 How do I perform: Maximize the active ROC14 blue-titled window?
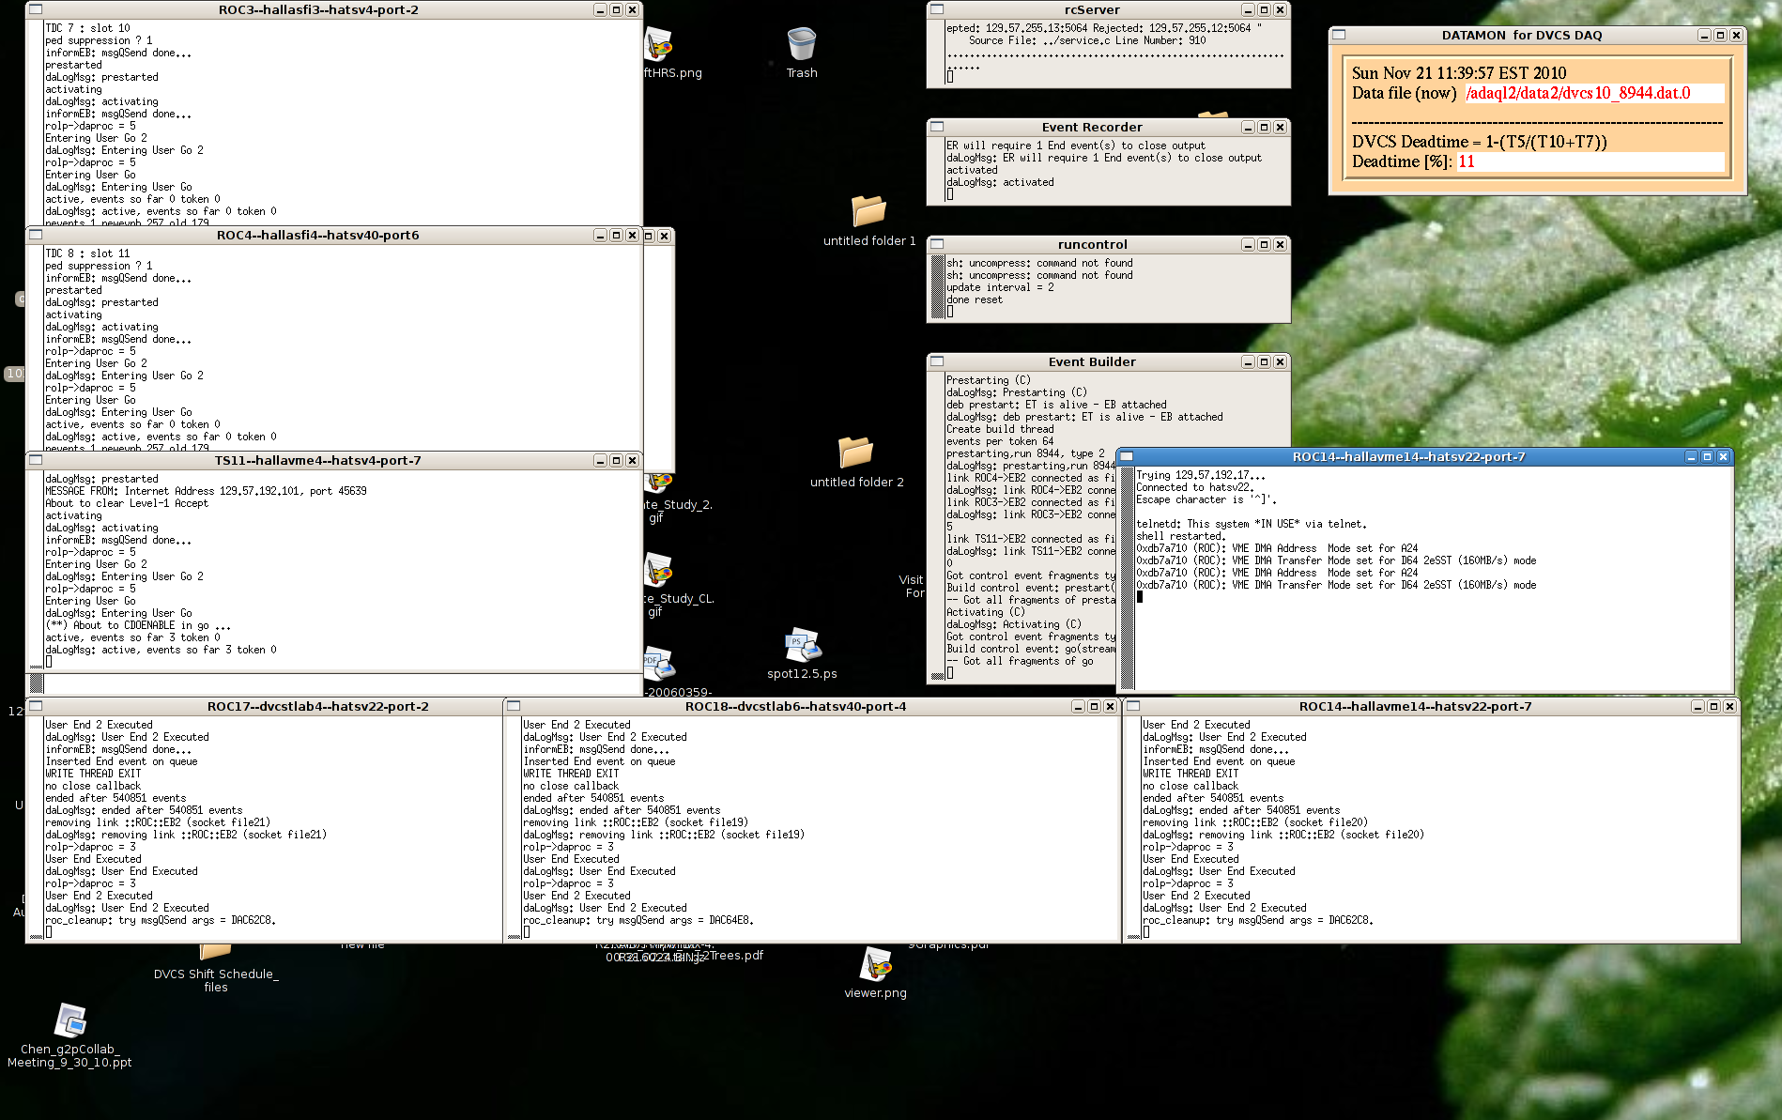click(1707, 456)
